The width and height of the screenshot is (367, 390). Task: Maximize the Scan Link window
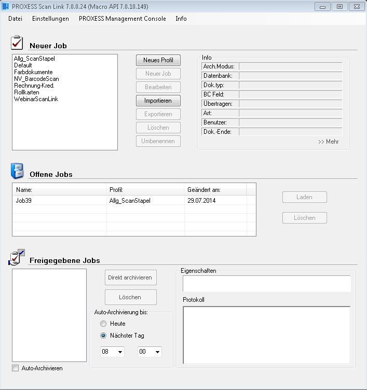click(x=339, y=7)
